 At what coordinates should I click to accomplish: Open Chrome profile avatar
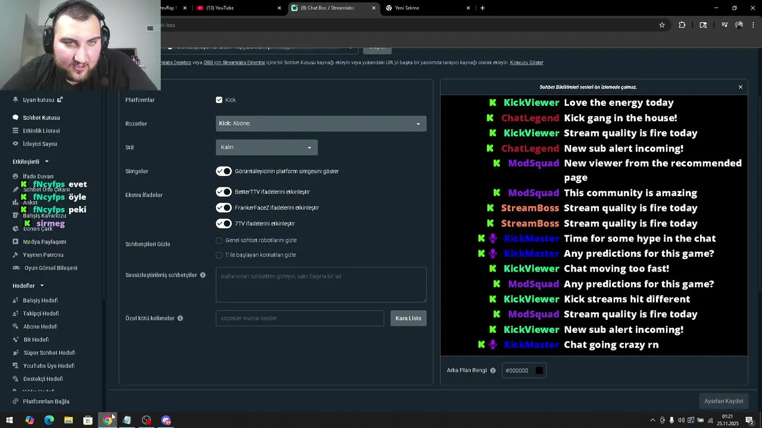click(739, 25)
